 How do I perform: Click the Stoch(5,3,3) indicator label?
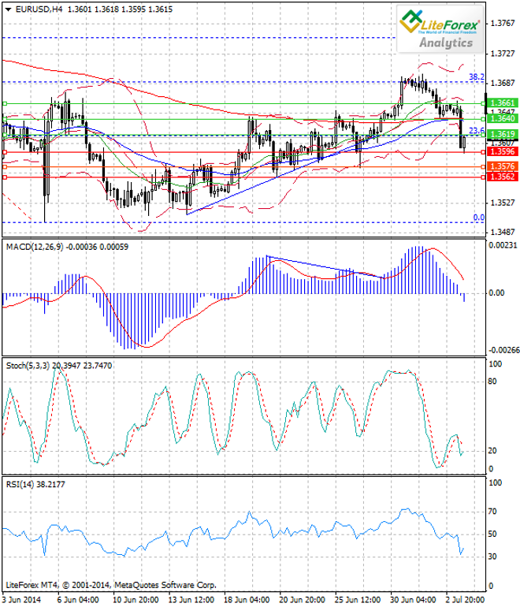(x=28, y=366)
